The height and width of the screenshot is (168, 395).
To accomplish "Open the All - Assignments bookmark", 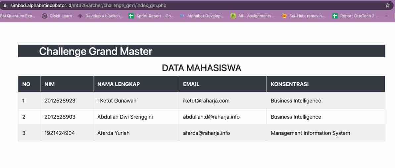I will 253,16.
